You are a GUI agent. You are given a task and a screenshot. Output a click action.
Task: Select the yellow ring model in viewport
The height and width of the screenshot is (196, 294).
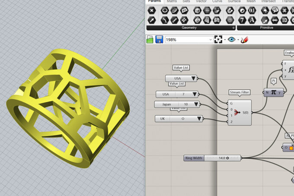(x=68, y=108)
